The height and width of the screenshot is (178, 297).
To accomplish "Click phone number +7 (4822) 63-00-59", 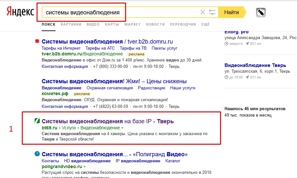I will 110,107.
